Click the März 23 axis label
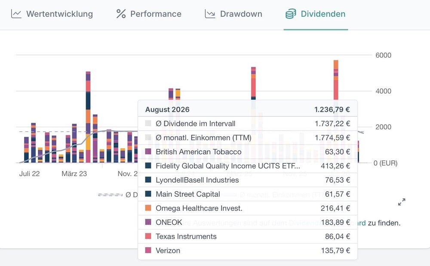This screenshot has width=430, height=266. click(74, 174)
